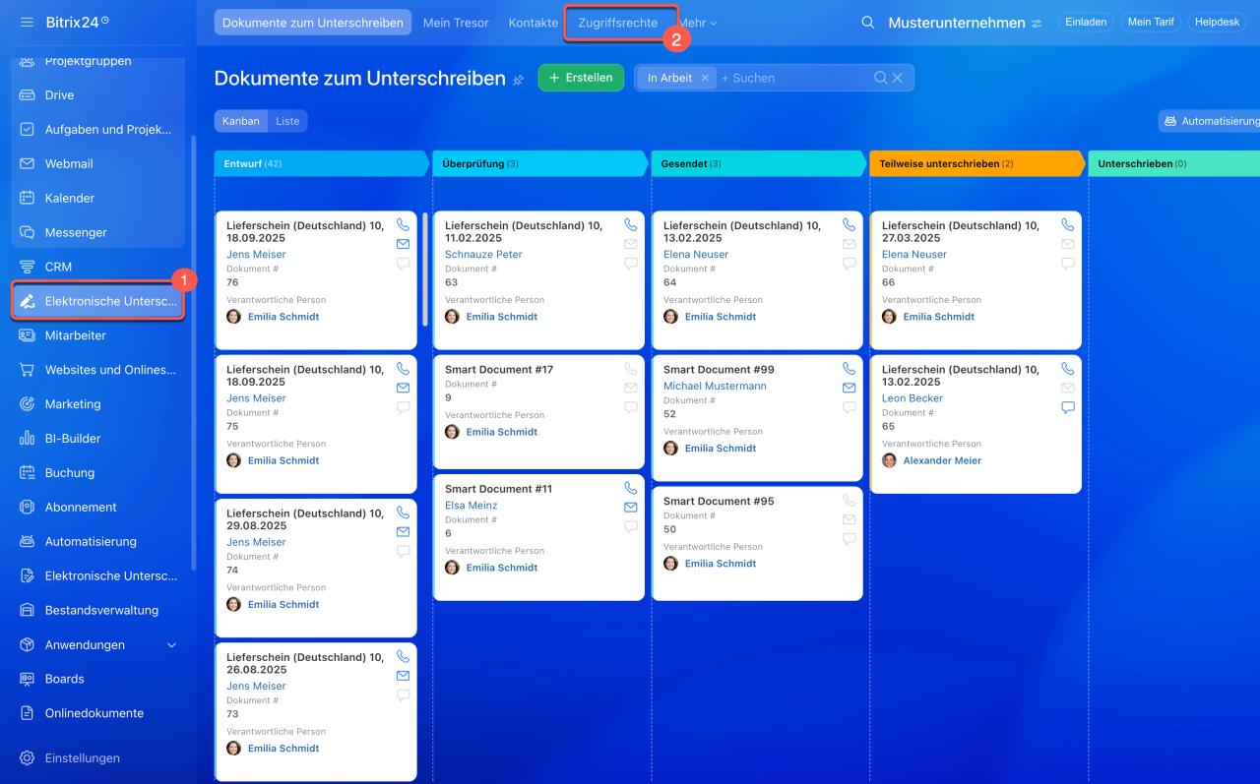
Task: Switch to Liste view
Action: (287, 121)
